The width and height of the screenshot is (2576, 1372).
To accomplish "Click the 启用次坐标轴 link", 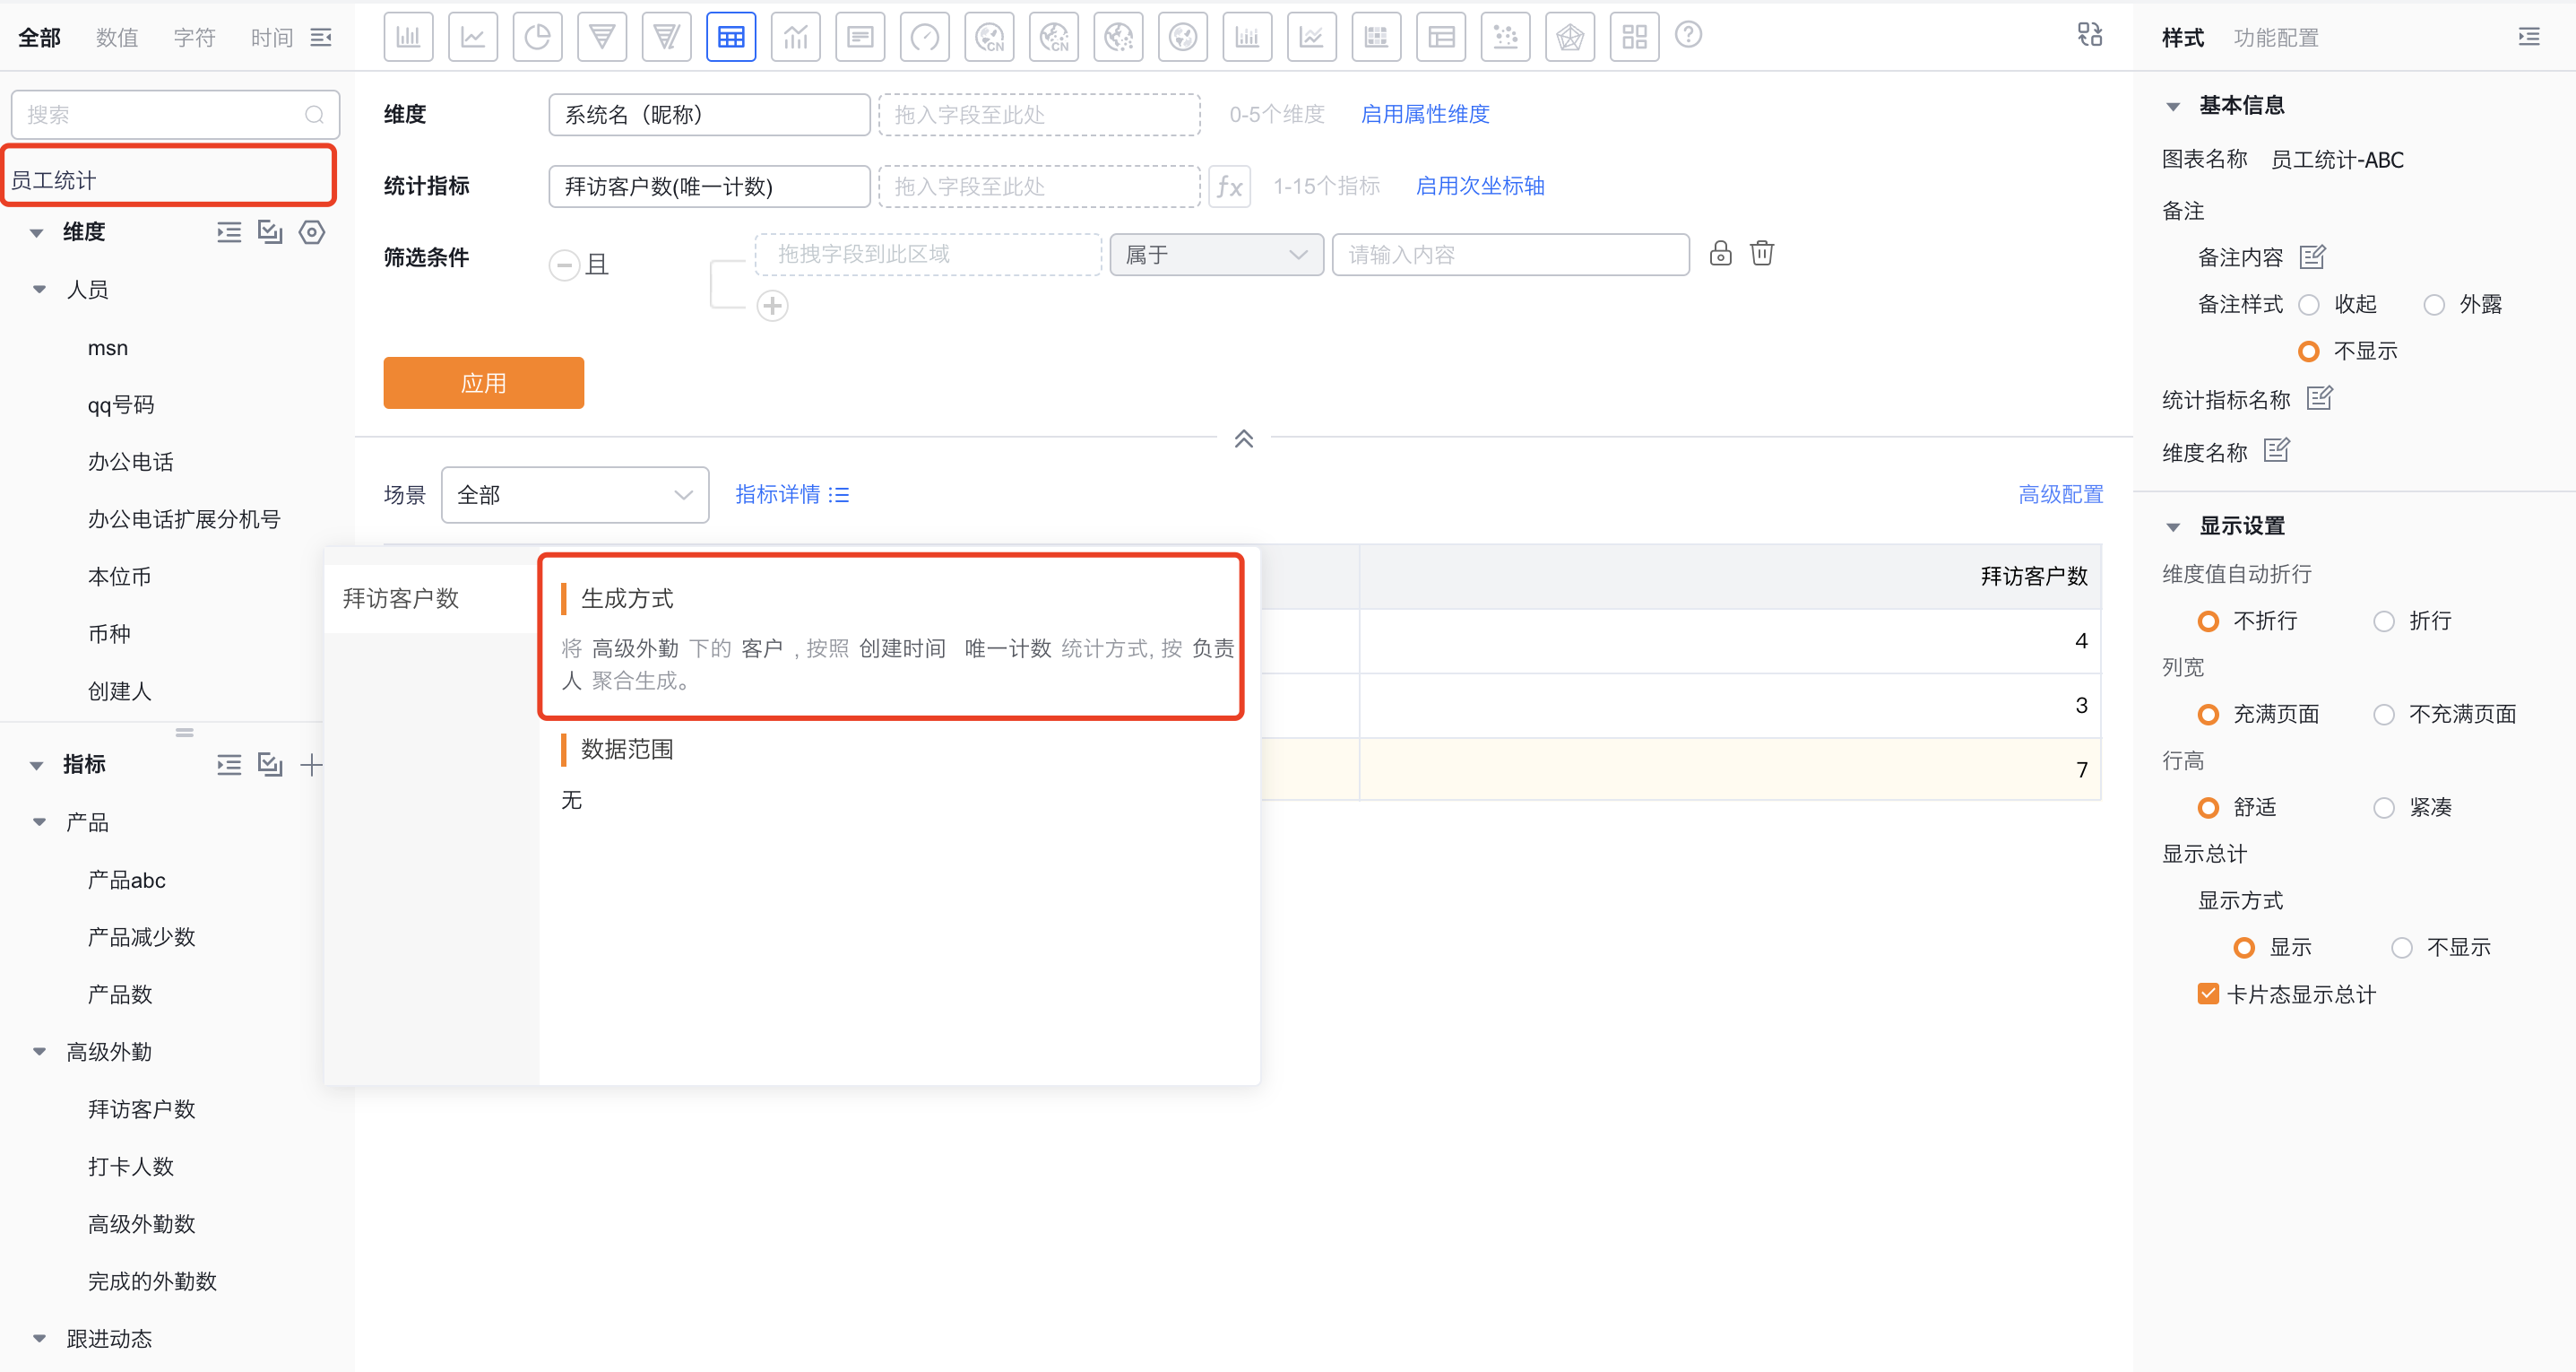I will [x=1480, y=187].
